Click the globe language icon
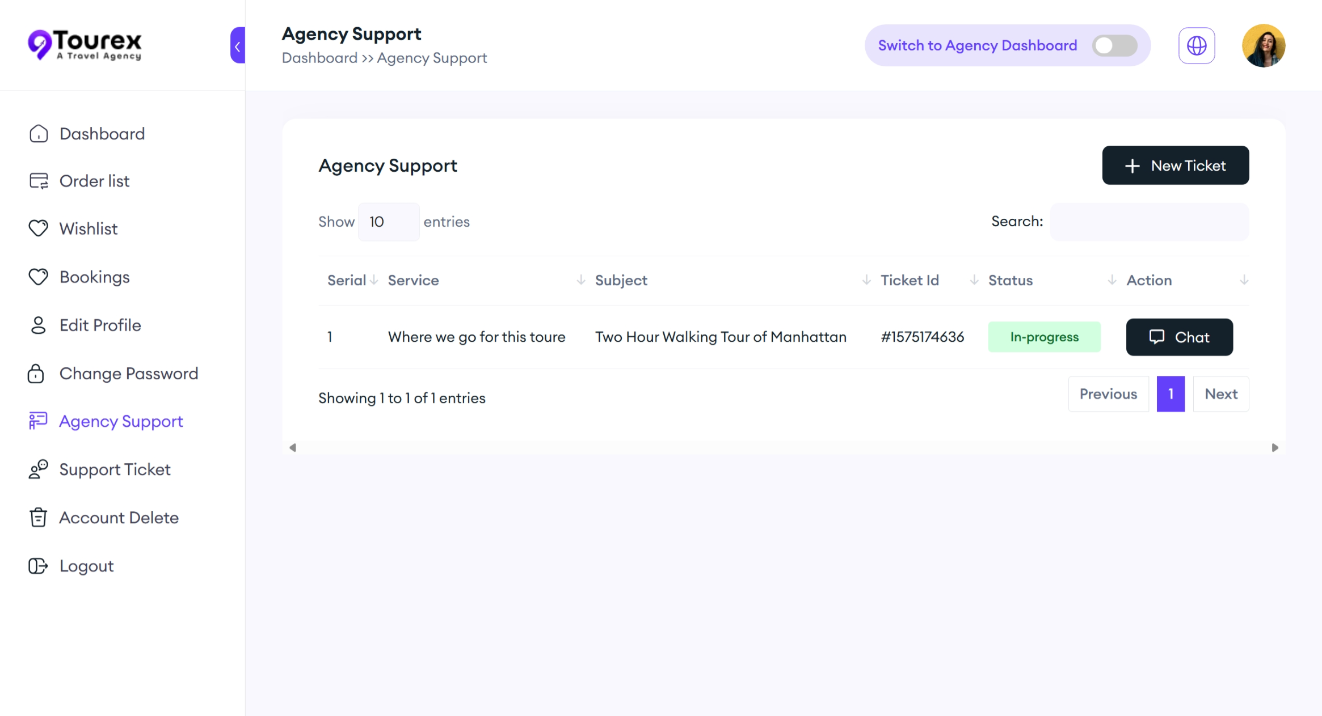 (1196, 45)
